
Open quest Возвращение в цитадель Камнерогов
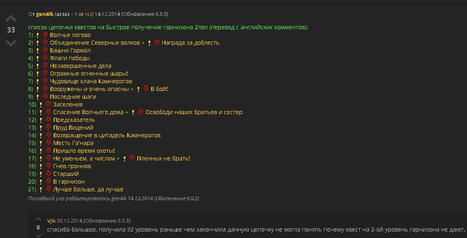click(106, 135)
